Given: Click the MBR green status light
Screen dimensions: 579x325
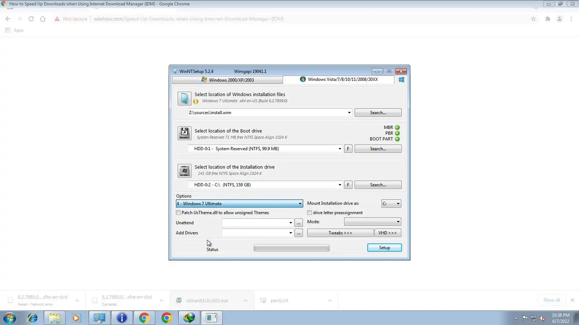Looking at the screenshot, I should point(397,127).
